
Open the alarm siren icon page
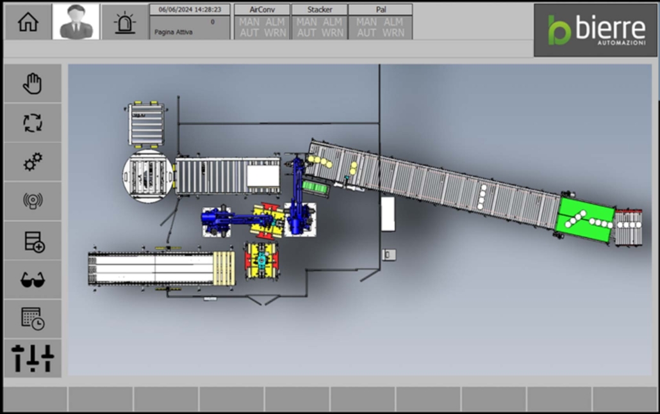point(124,22)
